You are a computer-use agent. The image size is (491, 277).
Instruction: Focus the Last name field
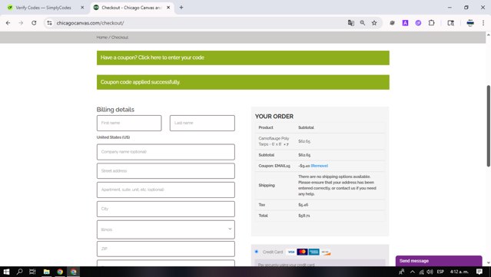[202, 123]
